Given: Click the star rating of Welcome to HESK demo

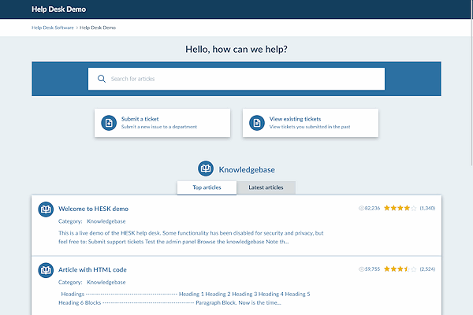Looking at the screenshot, I should click(400, 208).
